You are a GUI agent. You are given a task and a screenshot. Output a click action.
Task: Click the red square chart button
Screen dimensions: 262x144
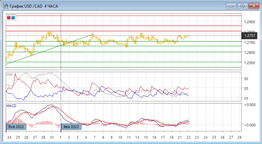pyautogui.click(x=9, y=18)
